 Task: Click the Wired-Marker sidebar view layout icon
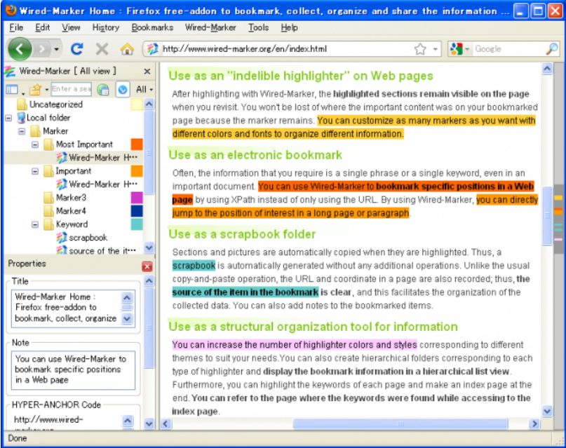11,89
